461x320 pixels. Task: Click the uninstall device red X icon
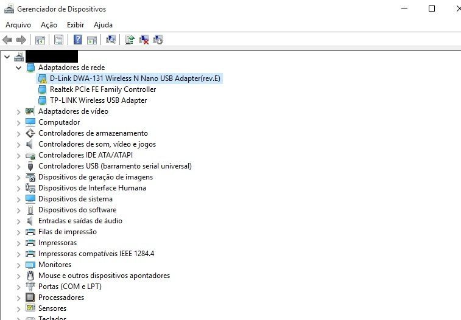click(144, 40)
